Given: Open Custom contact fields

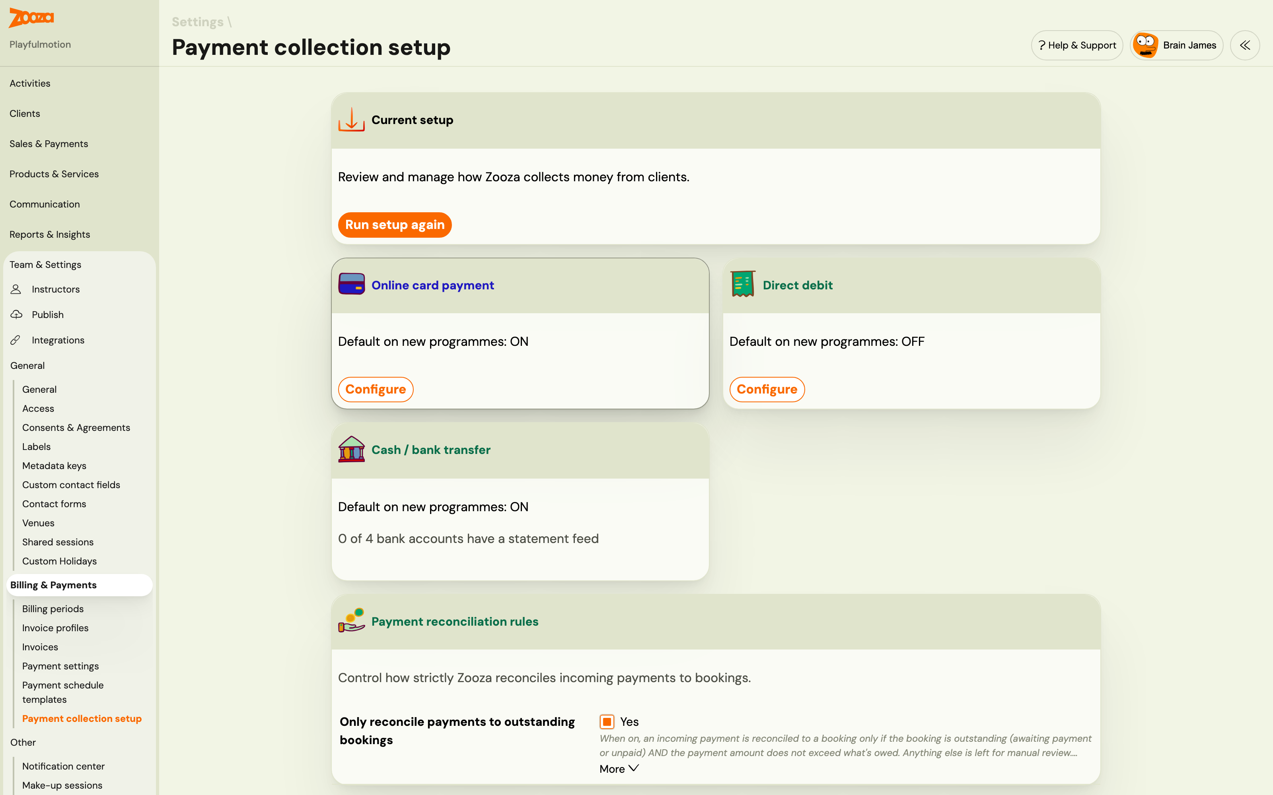Looking at the screenshot, I should coord(71,485).
